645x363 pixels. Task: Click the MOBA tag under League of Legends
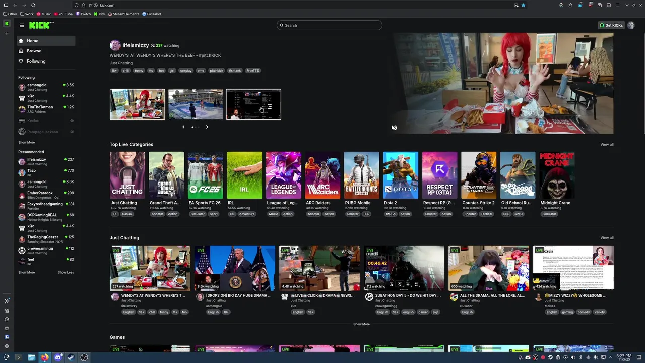point(273,214)
